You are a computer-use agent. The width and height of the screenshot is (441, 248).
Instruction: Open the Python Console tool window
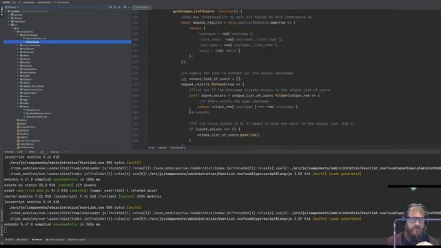coord(77,240)
